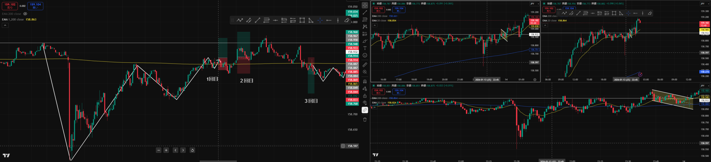Toggle the lock all drawings icon
Screen dimensions: 711x162
click(365, 96)
